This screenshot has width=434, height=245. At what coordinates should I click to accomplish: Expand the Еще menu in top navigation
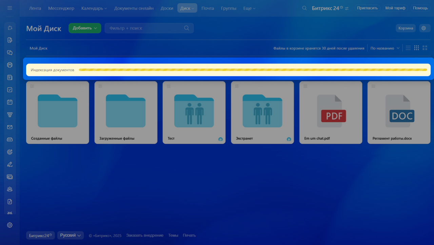click(249, 8)
